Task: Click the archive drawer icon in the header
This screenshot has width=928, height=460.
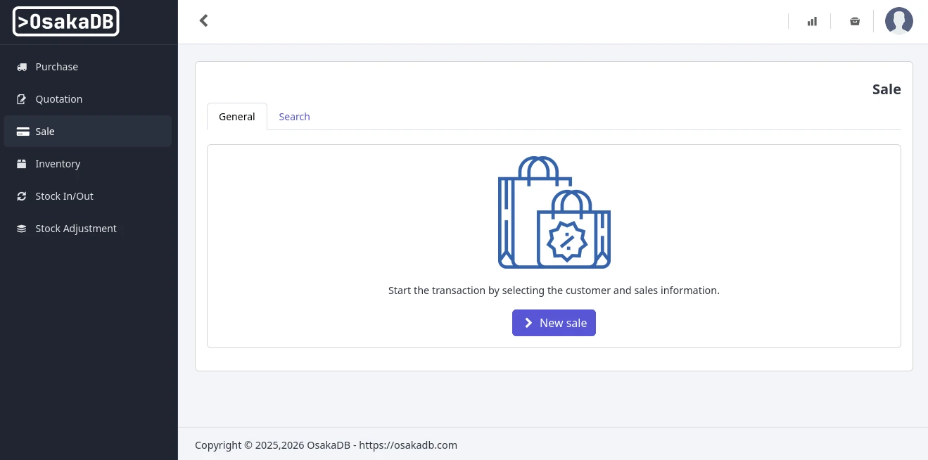Action: tap(855, 21)
